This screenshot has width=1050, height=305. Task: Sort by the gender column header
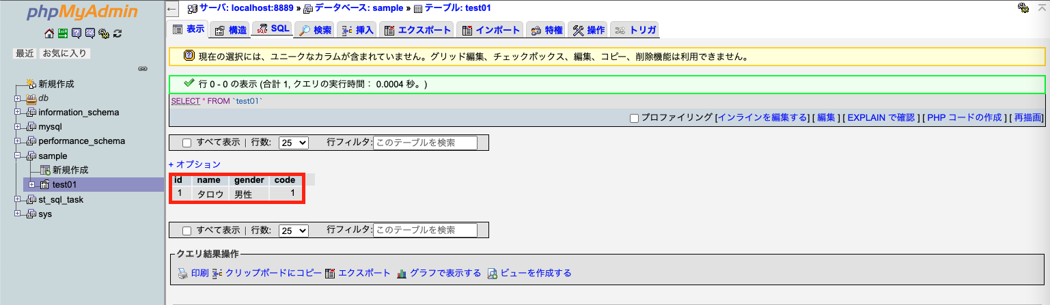pyautogui.click(x=248, y=180)
